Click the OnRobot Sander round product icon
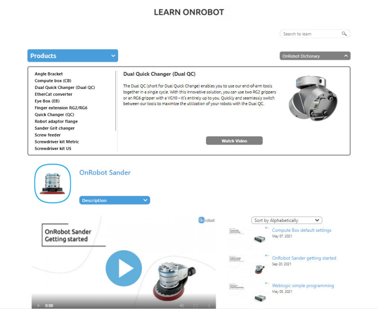Screen dimensions: 378x309 tap(53, 183)
